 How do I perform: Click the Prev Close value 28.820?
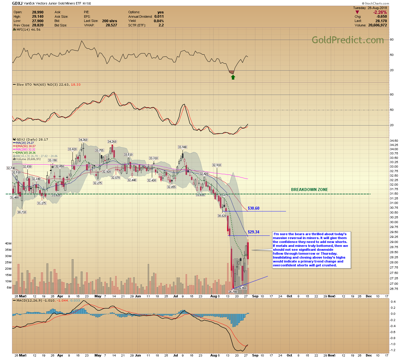click(38, 25)
